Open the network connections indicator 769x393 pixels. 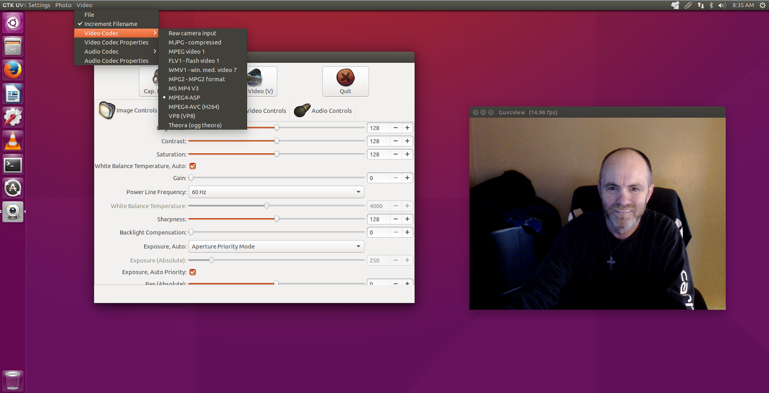coord(701,5)
